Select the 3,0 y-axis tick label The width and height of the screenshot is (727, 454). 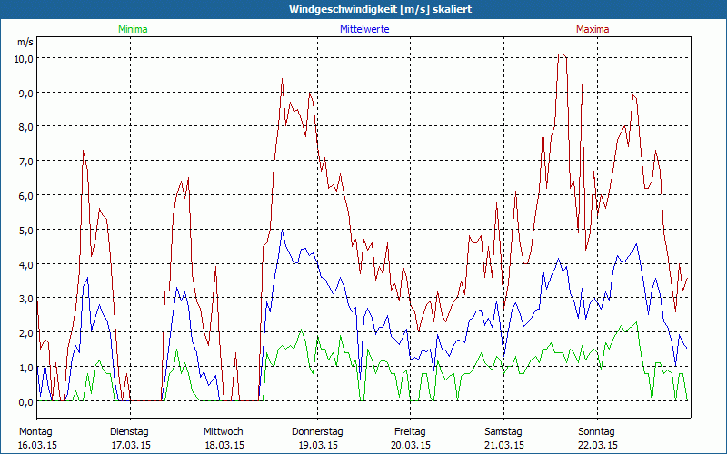click(x=25, y=299)
